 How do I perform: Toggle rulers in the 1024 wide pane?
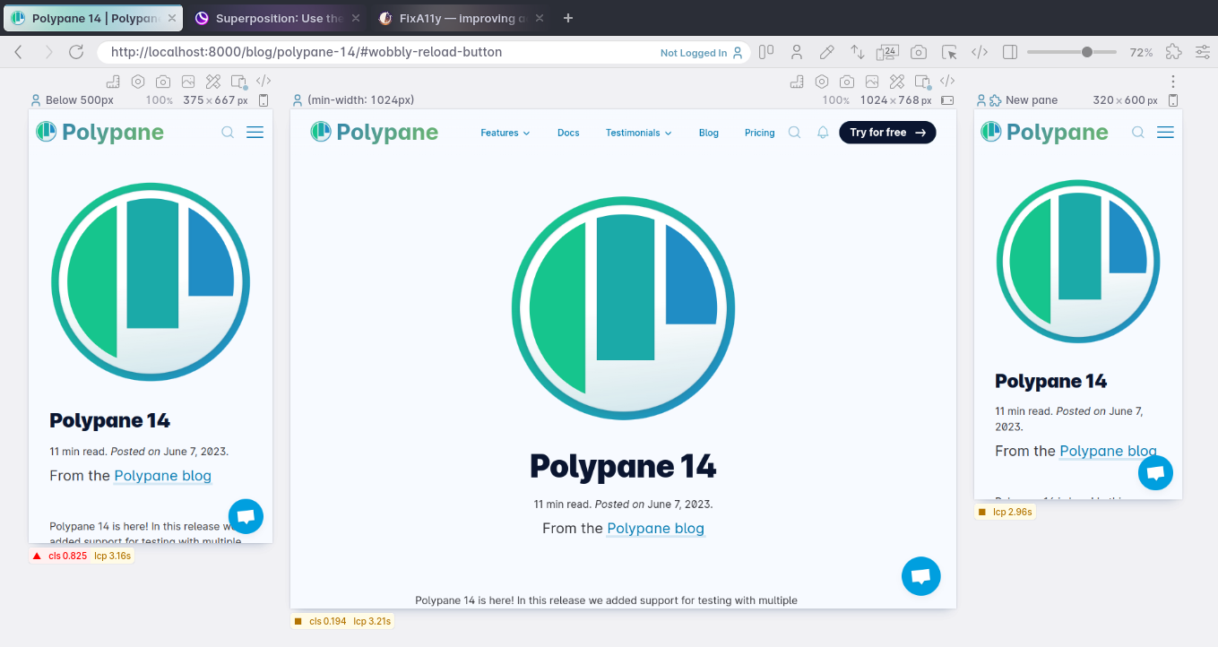pyautogui.click(x=797, y=82)
